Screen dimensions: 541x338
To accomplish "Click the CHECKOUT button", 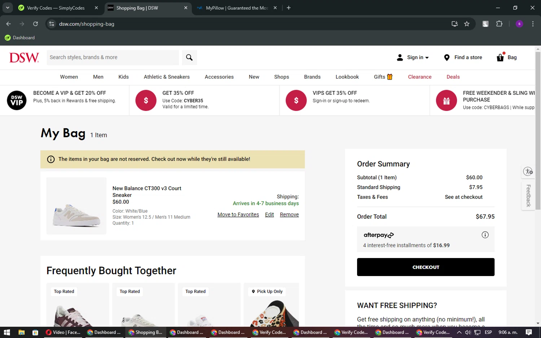I will click(x=426, y=267).
